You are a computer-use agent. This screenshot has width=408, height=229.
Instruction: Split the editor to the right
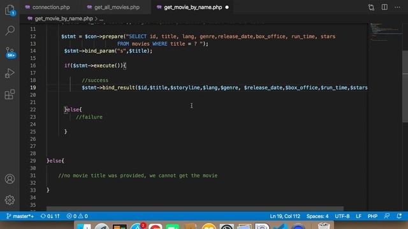384,7
